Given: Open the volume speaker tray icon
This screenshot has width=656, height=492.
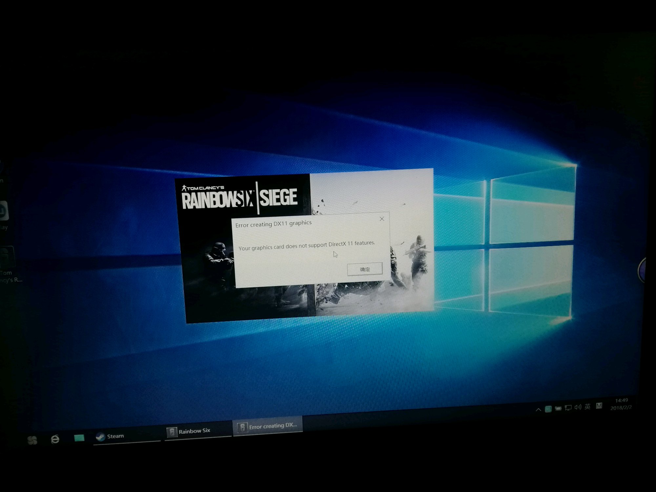Looking at the screenshot, I should [x=578, y=407].
